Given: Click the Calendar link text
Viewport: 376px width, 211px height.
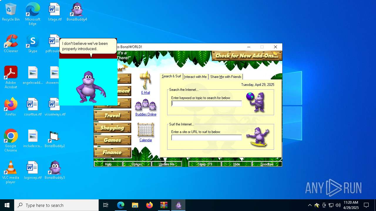Looking at the screenshot, I should tap(146, 140).
